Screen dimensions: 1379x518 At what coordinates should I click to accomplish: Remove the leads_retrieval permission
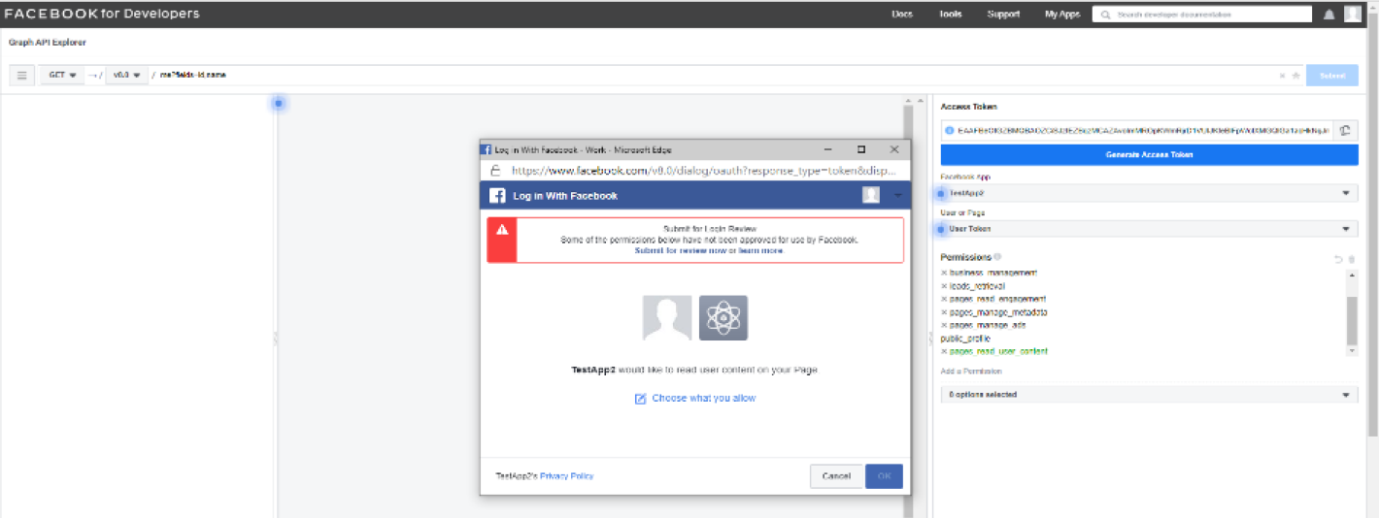(x=944, y=286)
